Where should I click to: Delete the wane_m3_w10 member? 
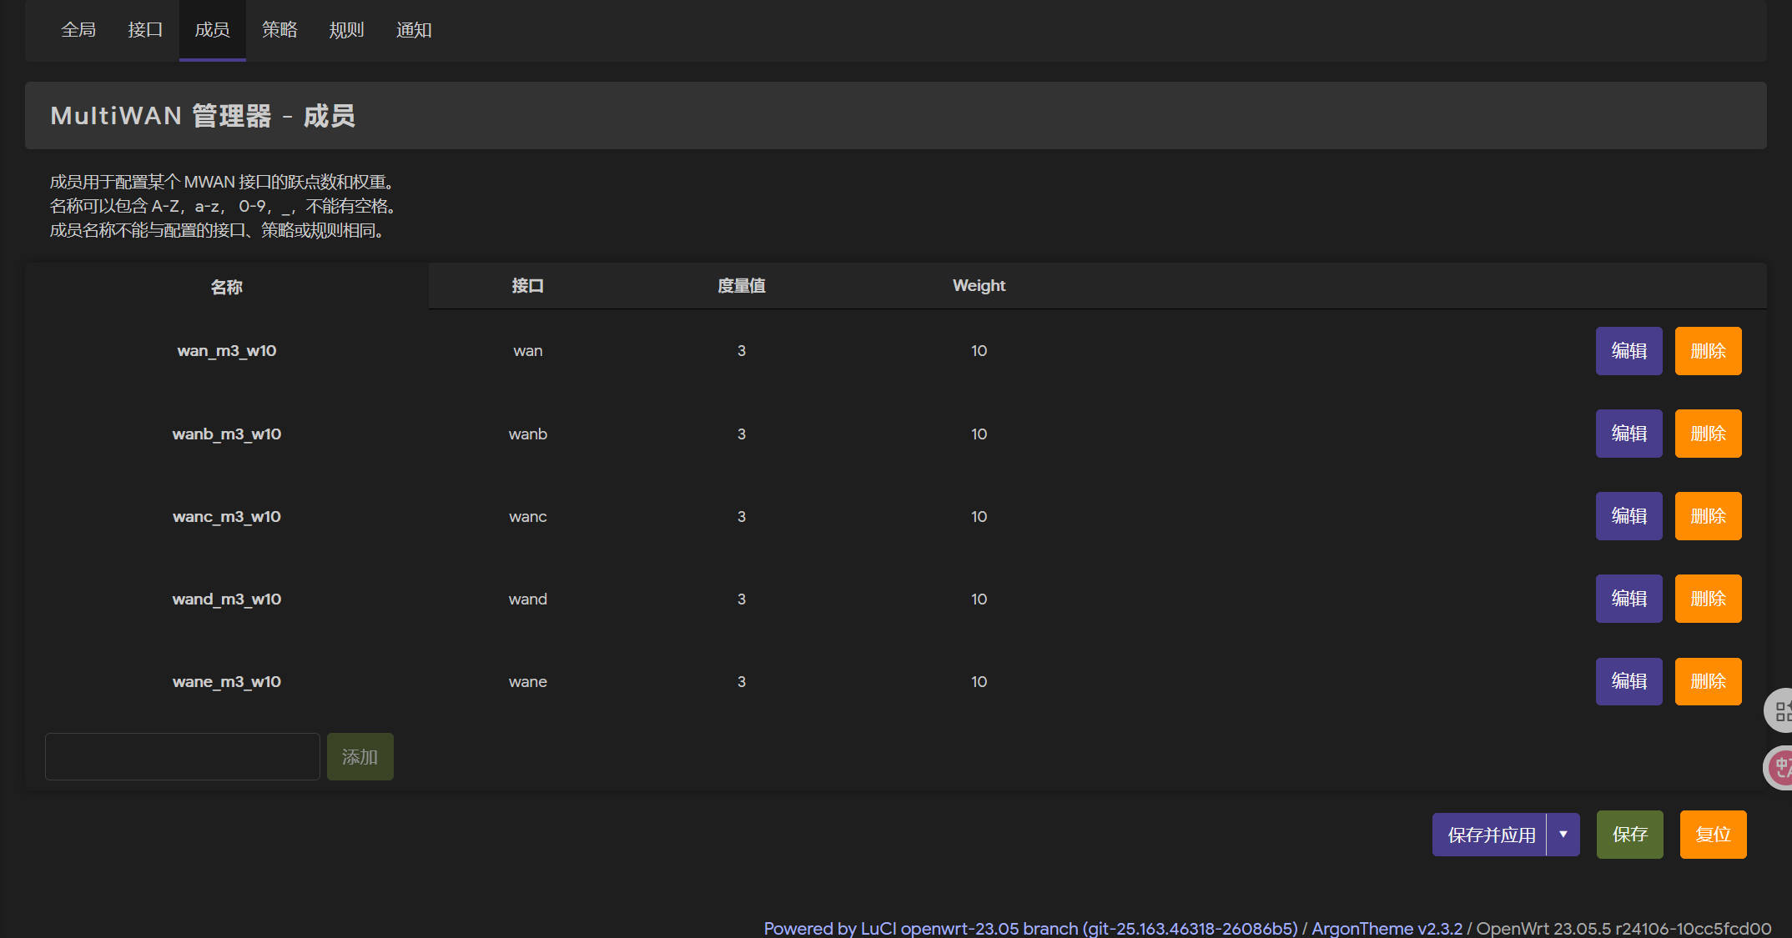[x=1708, y=681]
